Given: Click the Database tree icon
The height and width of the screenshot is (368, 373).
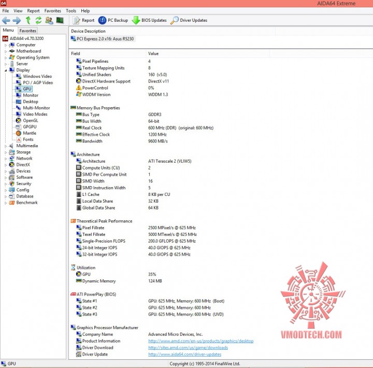Looking at the screenshot, I should (x=12, y=196).
